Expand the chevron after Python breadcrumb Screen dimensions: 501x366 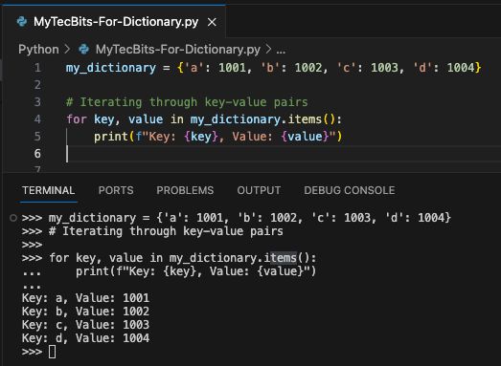(67, 50)
